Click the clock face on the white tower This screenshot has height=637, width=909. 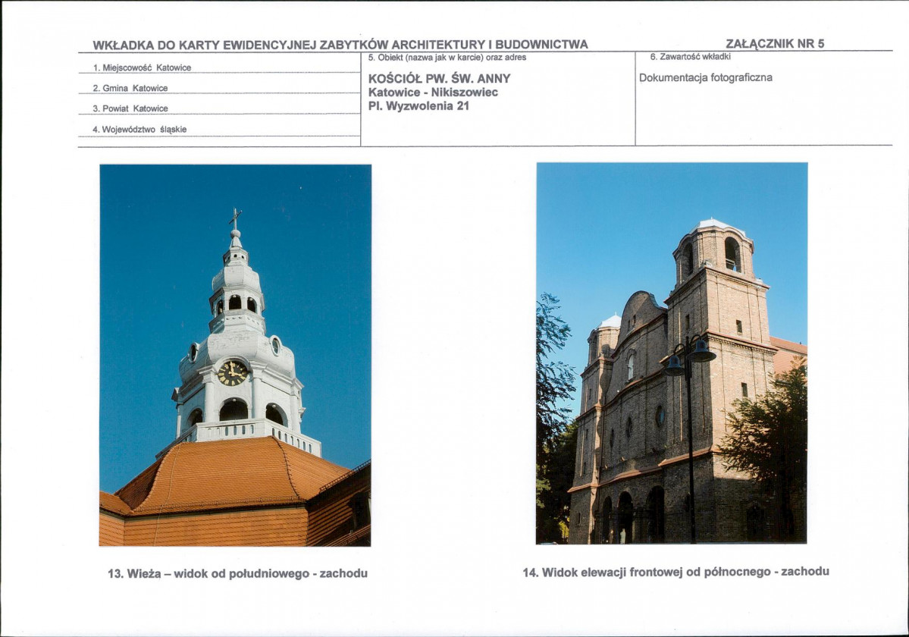coord(232,372)
